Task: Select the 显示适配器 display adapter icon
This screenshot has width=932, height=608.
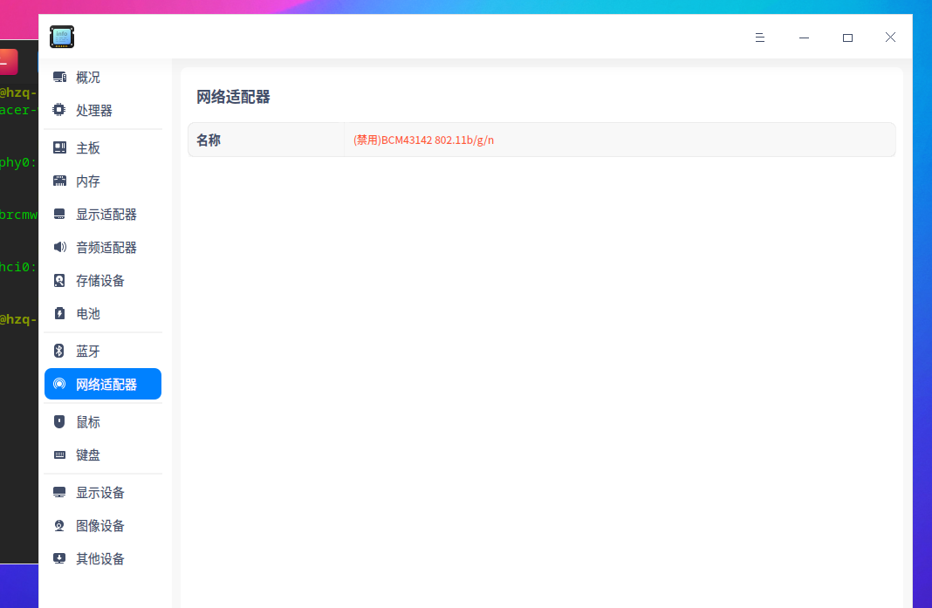Action: [59, 214]
